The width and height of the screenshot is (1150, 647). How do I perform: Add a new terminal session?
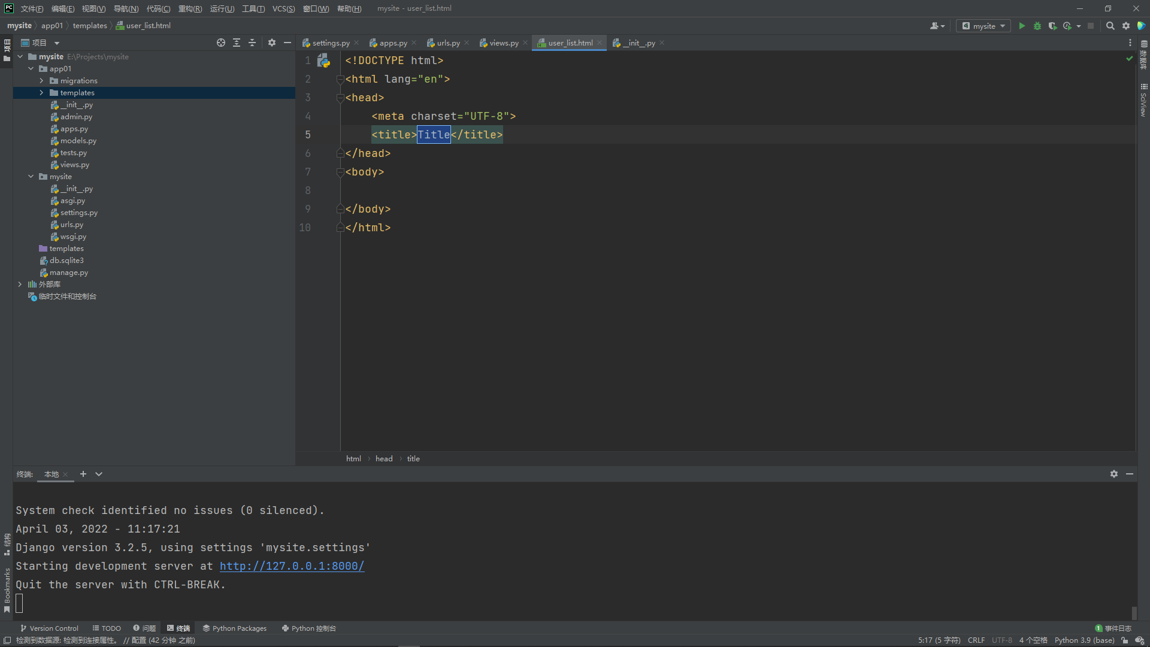[x=83, y=474]
